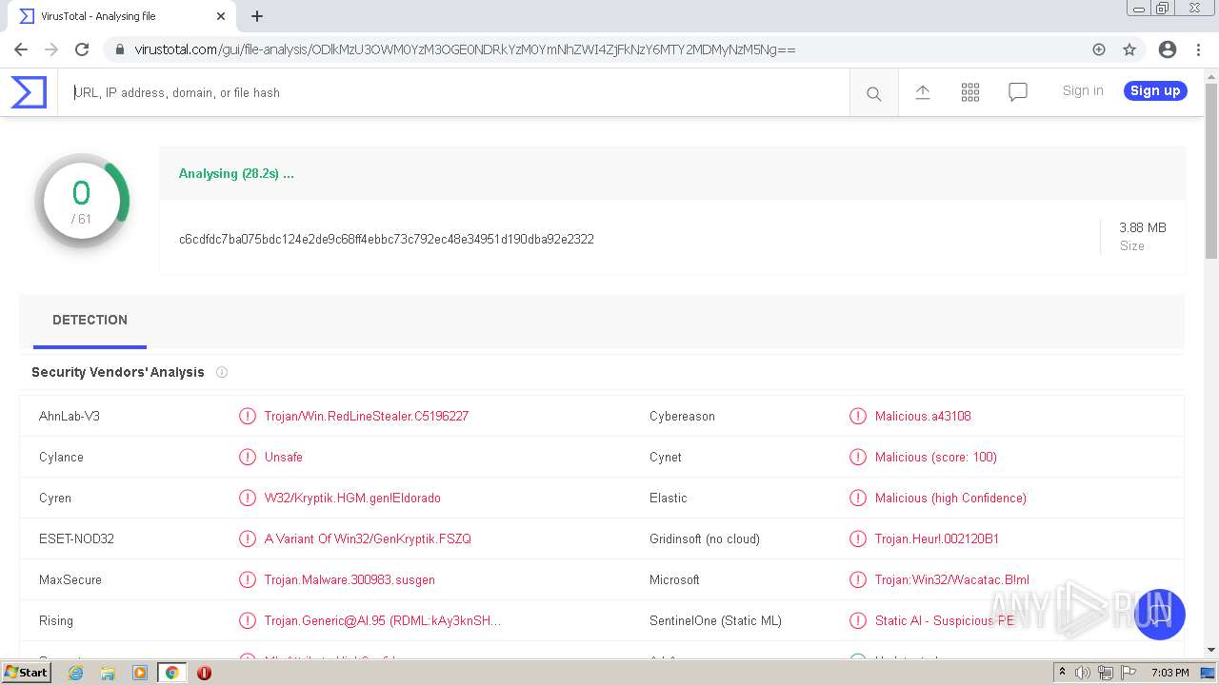Viewport: 1219px width, 685px height.
Task: Click the taskbar clock 7:03 PM
Action: [x=1169, y=673]
